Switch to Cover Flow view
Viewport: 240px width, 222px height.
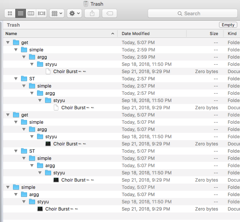(x=42, y=13)
